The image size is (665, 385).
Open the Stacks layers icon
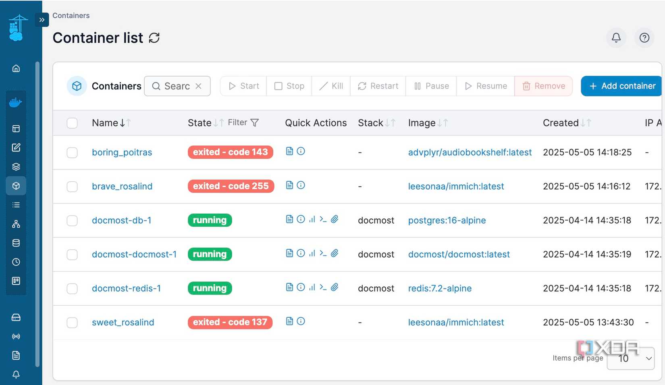[x=16, y=167]
